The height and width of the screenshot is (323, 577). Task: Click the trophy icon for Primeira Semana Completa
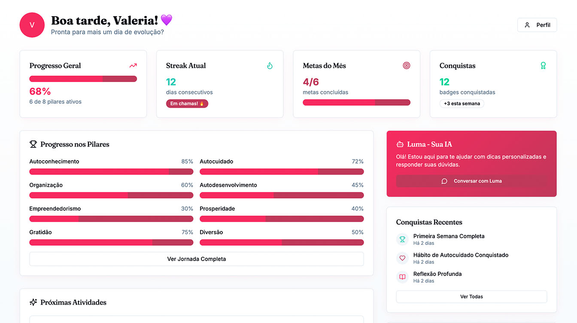[402, 239]
